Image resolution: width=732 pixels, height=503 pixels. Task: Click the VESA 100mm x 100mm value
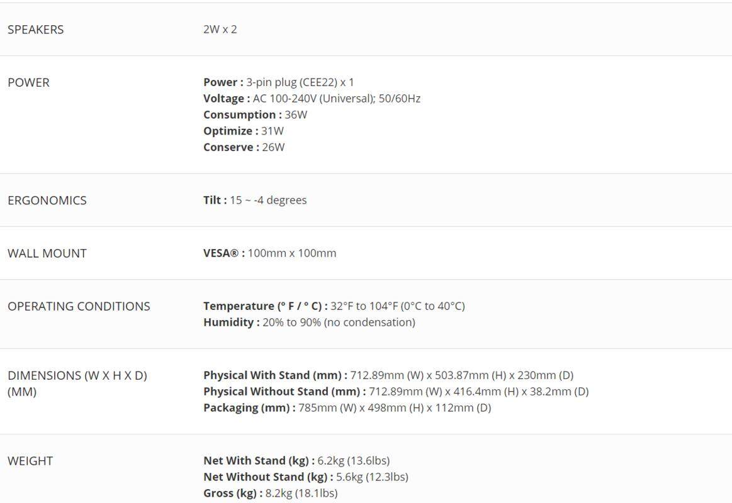pyautogui.click(x=269, y=253)
